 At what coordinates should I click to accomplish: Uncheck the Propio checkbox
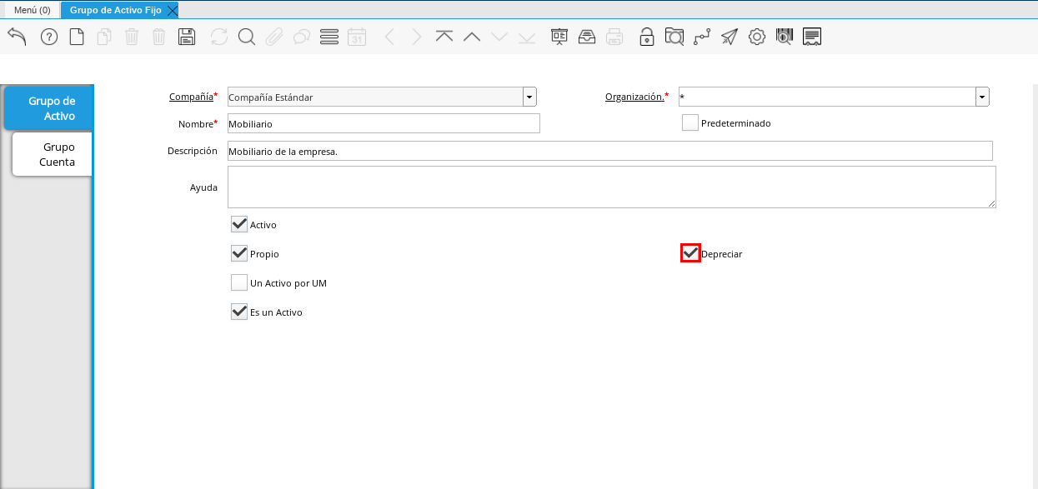[239, 252]
